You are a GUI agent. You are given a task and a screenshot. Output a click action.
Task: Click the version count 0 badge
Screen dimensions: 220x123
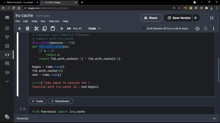click(x=196, y=18)
